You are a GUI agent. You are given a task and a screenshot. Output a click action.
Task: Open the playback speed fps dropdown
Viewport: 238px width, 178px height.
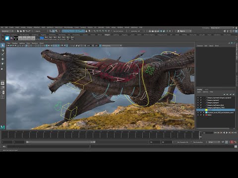214,142
